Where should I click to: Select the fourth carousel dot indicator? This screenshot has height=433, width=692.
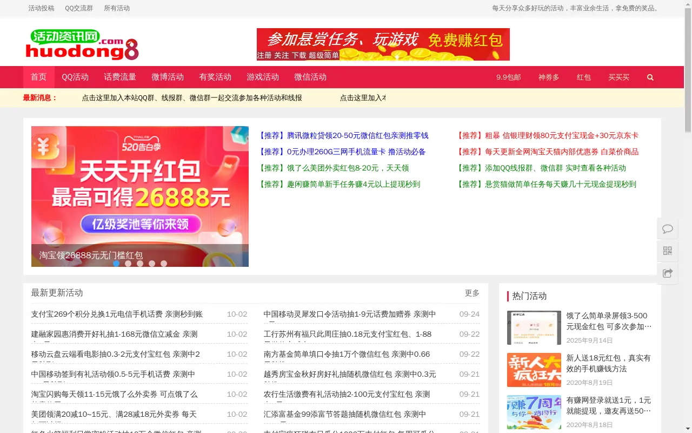152,264
